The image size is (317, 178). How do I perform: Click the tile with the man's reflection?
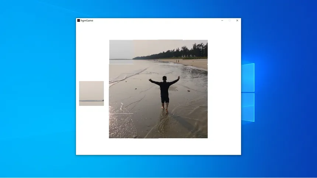pyautogui.click(x=171, y=126)
